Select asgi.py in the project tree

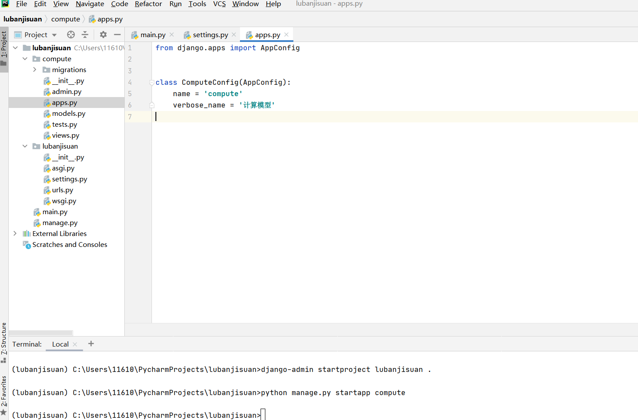(x=63, y=168)
